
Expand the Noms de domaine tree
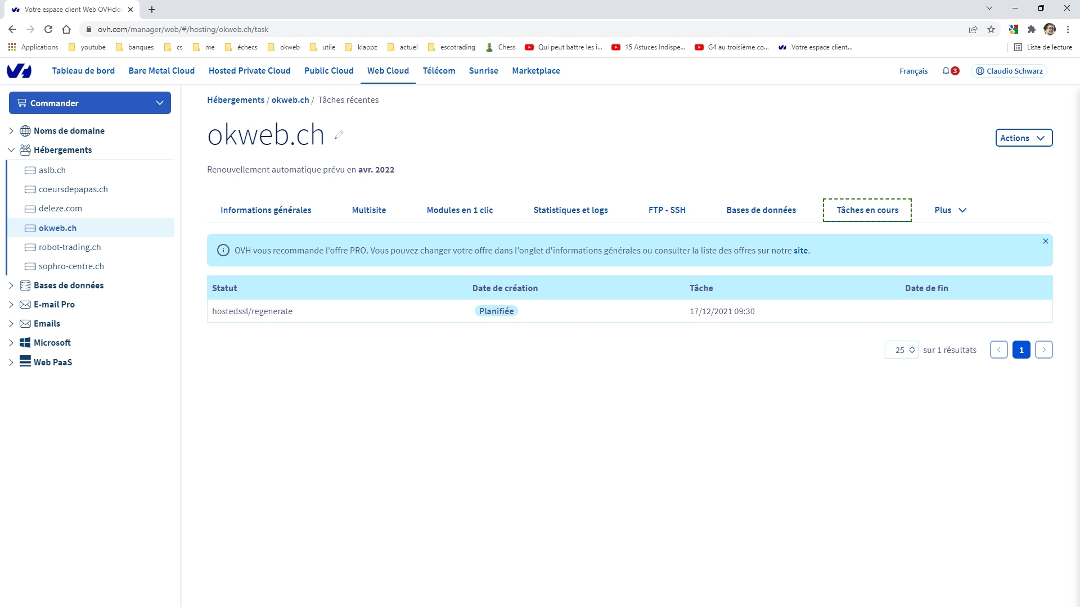tap(11, 131)
